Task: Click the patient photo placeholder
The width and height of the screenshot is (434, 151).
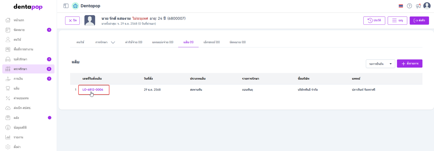Action: pos(90,20)
